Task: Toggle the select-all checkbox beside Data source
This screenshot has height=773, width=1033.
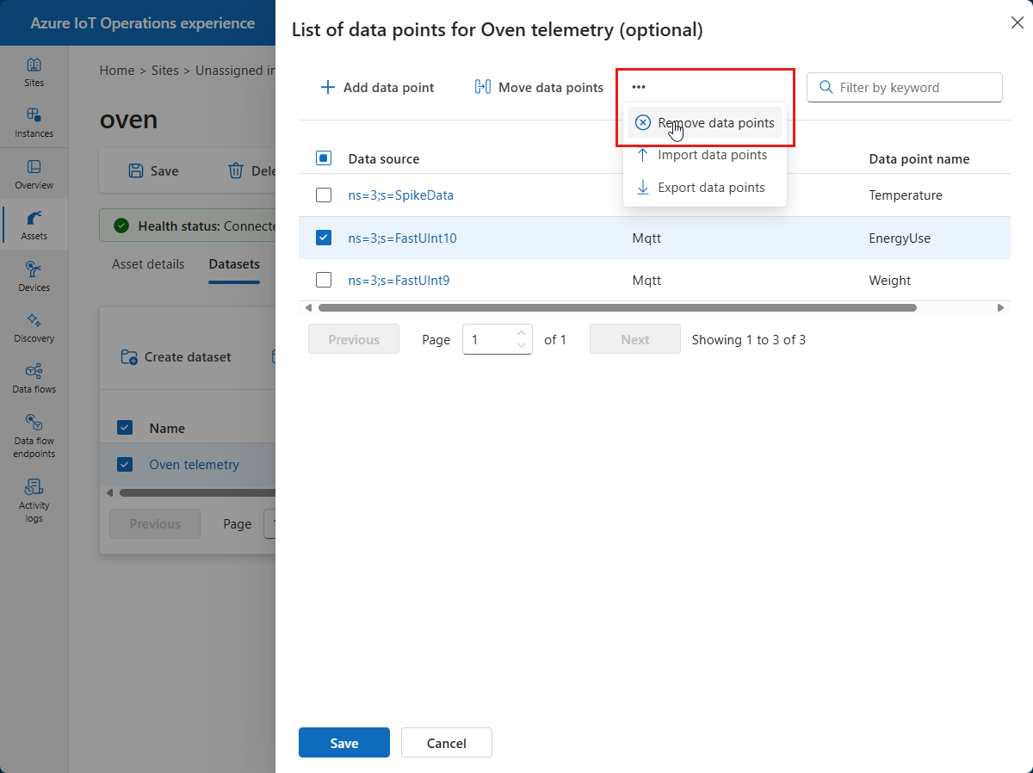Action: [324, 158]
